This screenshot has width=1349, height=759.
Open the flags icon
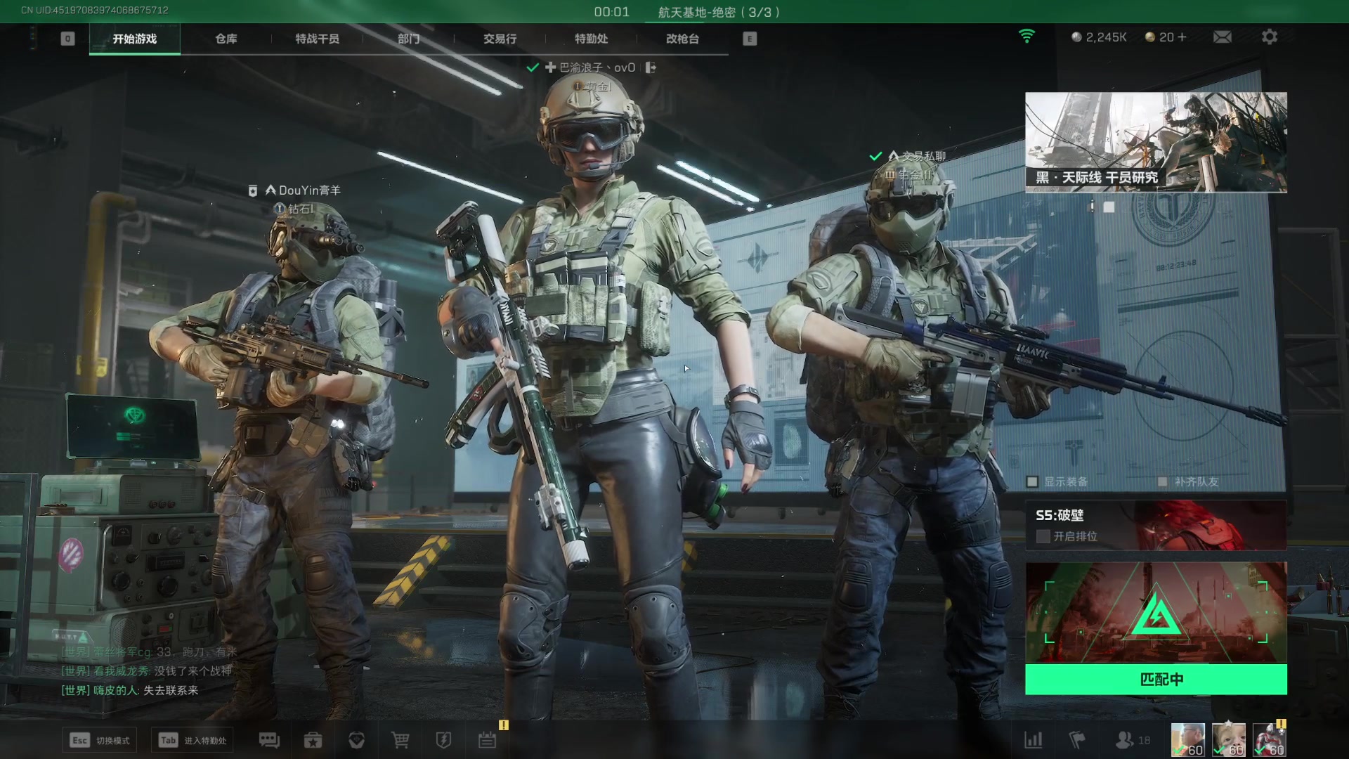1076,740
